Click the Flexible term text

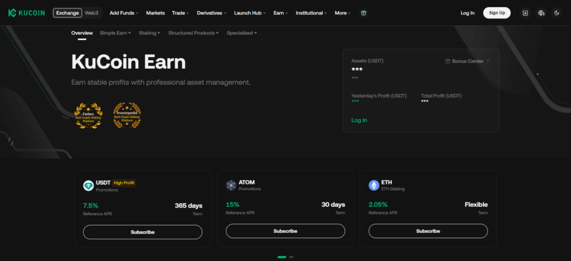476,205
